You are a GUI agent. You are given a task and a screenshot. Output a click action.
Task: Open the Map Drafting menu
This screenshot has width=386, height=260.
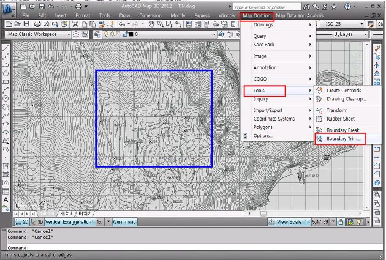coord(257,15)
